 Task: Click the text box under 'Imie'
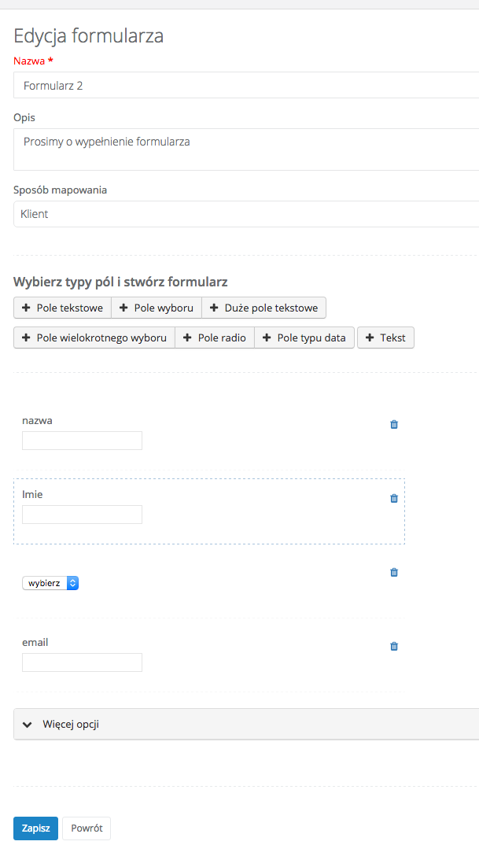coord(82,515)
